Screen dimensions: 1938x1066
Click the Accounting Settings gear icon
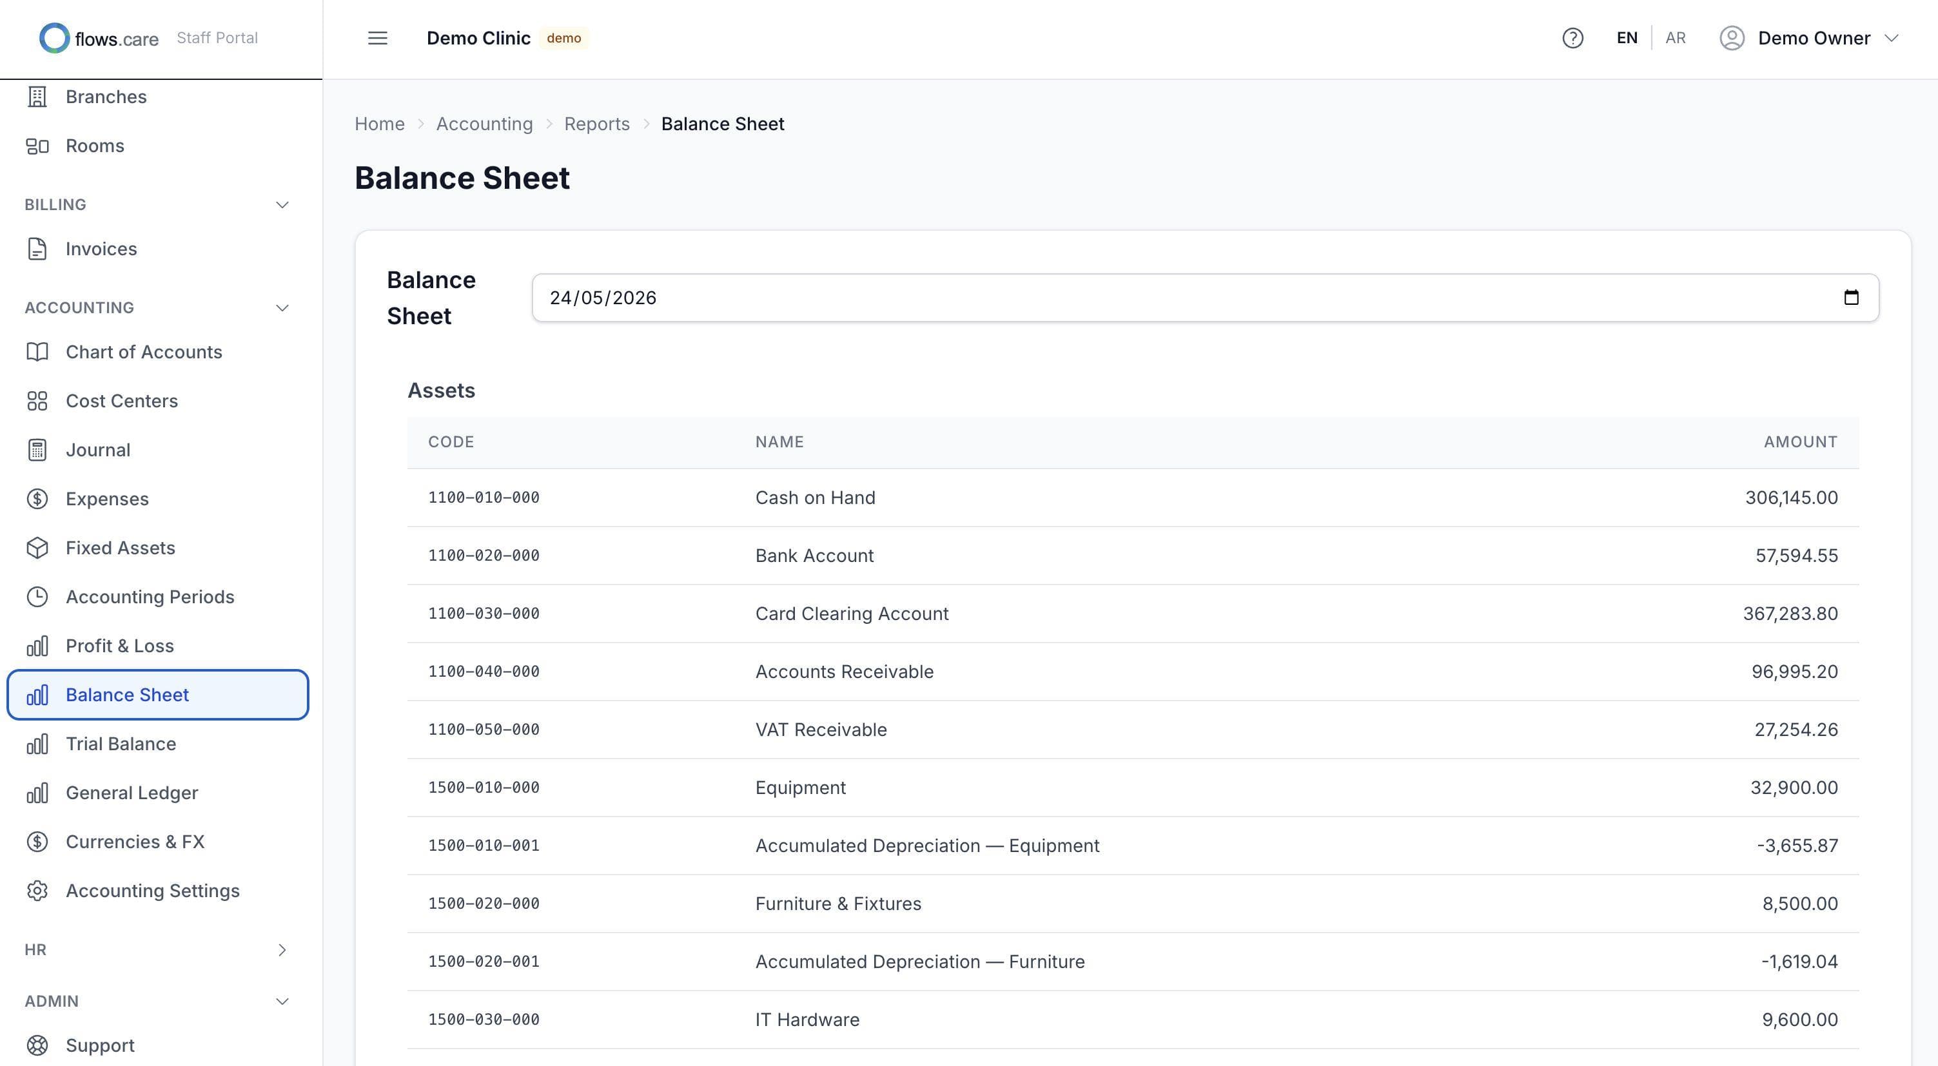37,891
